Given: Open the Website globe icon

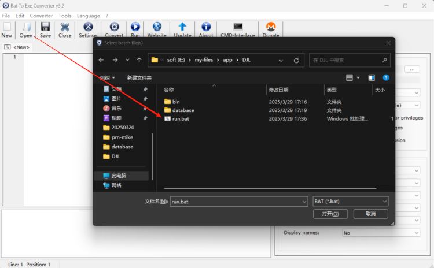Looking at the screenshot, I should (157, 27).
